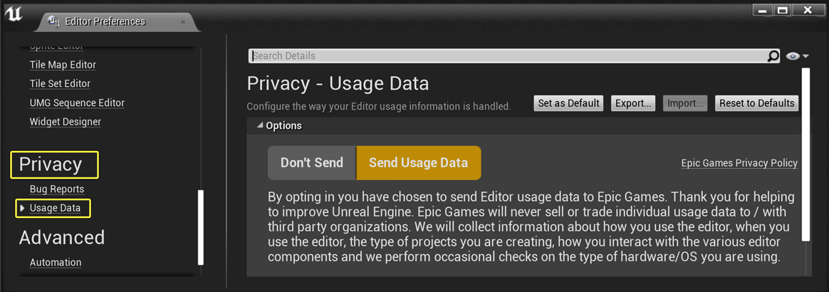Collapse the Options section triangle
This screenshot has width=829, height=292.
pos(259,126)
